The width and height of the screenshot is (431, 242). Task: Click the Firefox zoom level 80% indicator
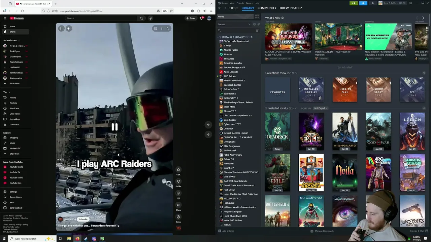pos(165,11)
